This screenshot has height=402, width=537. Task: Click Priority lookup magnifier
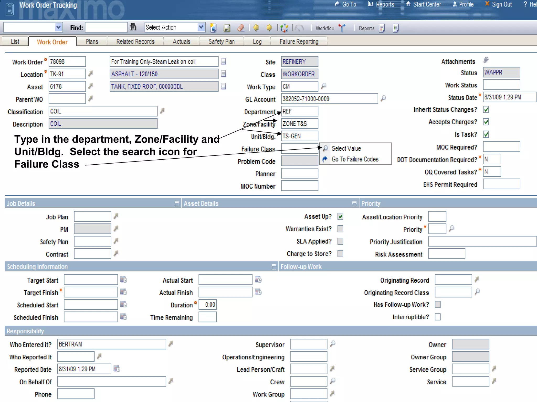pos(452,228)
